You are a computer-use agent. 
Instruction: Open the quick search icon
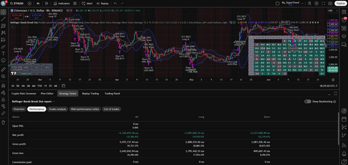coord(310,3)
